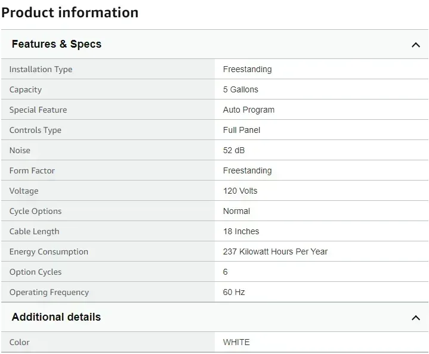Select the Controls Type label

(x=35, y=130)
